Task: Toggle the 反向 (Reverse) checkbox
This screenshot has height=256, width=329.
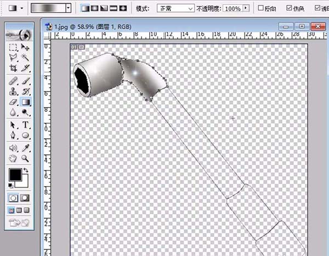Action: tap(261, 9)
